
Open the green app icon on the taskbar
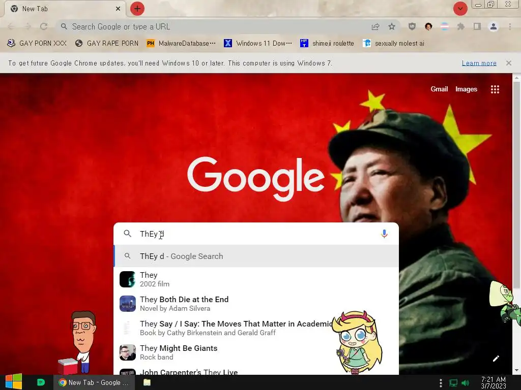coord(41,382)
